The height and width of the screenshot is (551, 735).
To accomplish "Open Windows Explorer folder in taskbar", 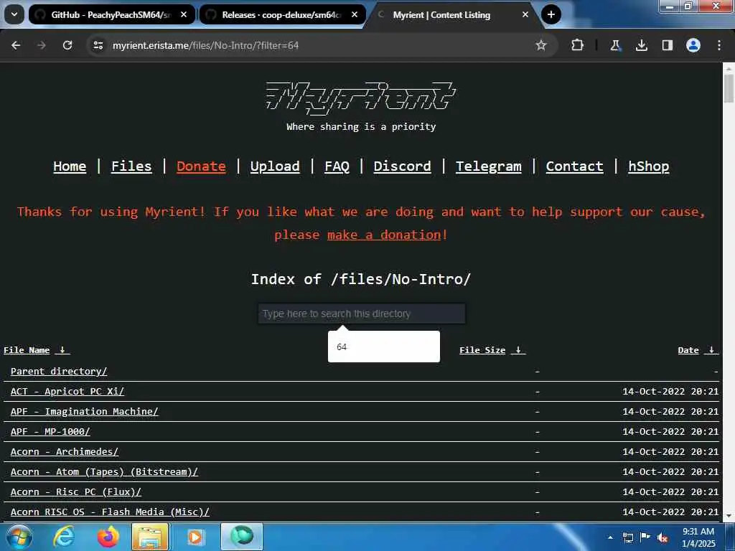I will tap(150, 537).
